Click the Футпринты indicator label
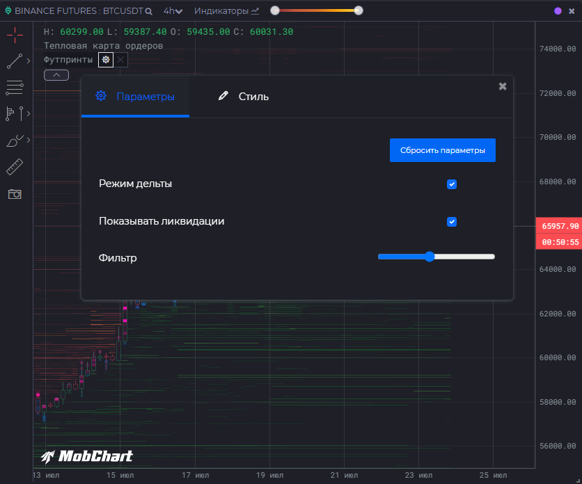Screen dimensions: 582x484 68,60
